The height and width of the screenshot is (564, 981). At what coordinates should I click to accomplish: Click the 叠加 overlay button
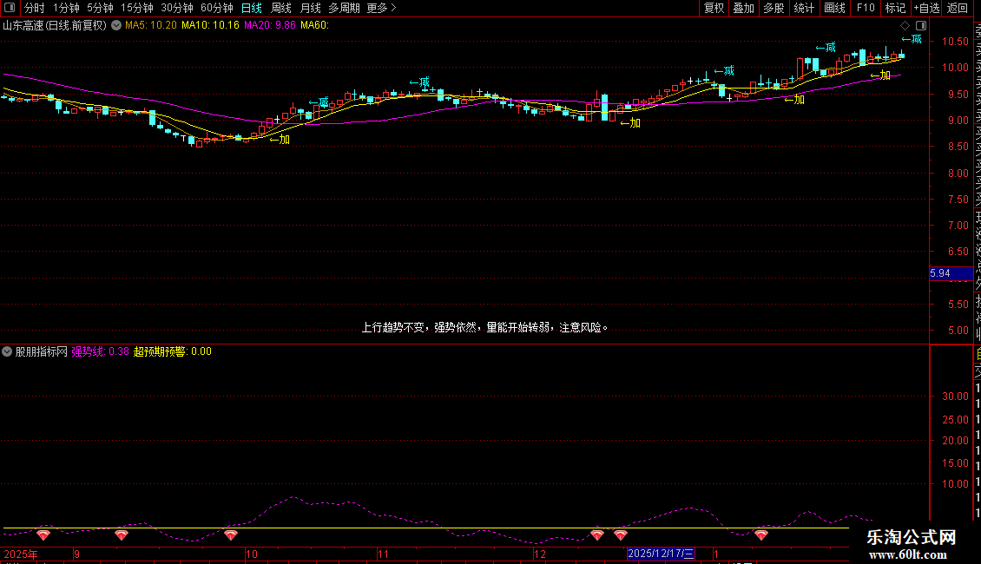point(744,8)
